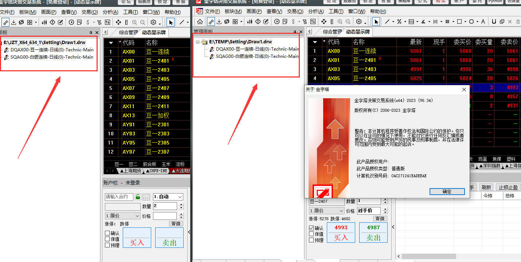Select the circle drawing tool in right window
521x262 pixels.
tap(471, 22)
